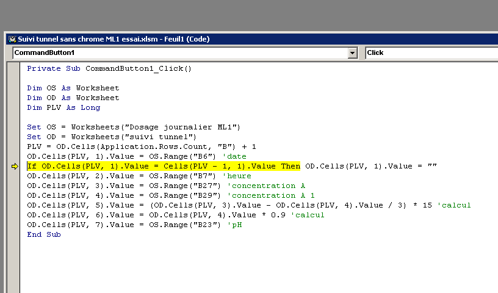Click the line with OS.Range("B27")
Viewport: 498px width, 293px height.
click(x=166, y=186)
